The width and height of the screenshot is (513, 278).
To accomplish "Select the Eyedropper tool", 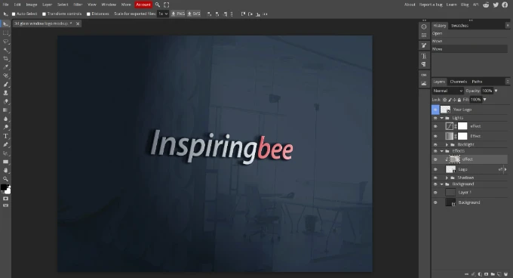I will [x=5, y=67].
